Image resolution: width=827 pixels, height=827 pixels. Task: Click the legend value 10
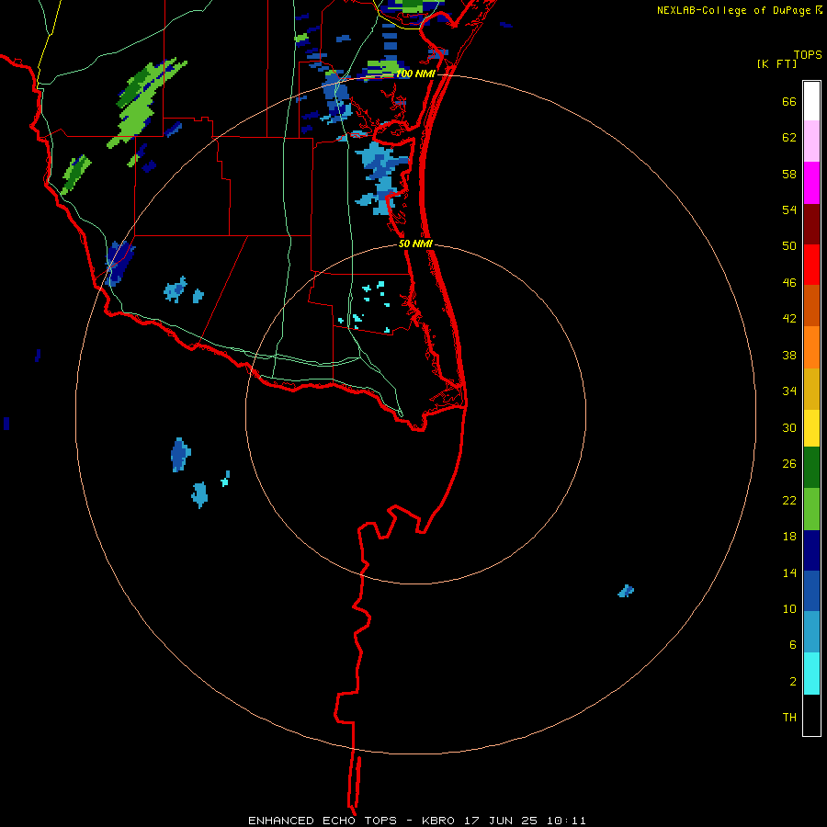[x=789, y=608]
